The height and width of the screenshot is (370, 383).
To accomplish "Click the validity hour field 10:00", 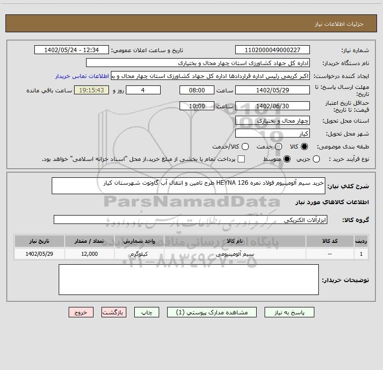I will pos(197,106).
